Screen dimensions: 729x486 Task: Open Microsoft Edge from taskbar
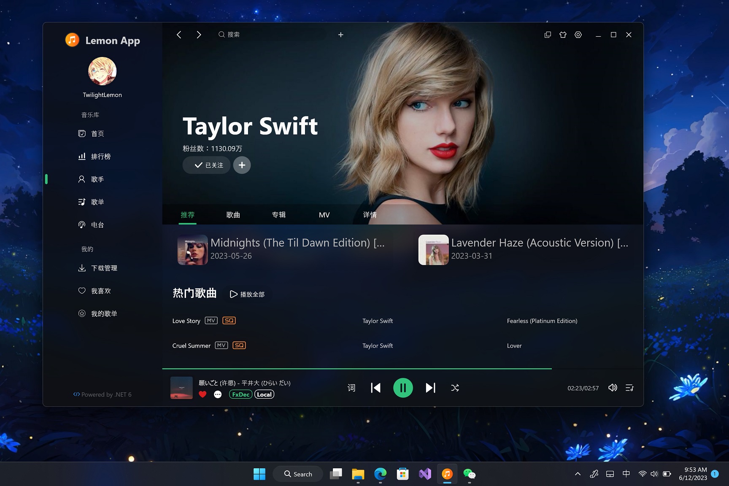coord(380,474)
